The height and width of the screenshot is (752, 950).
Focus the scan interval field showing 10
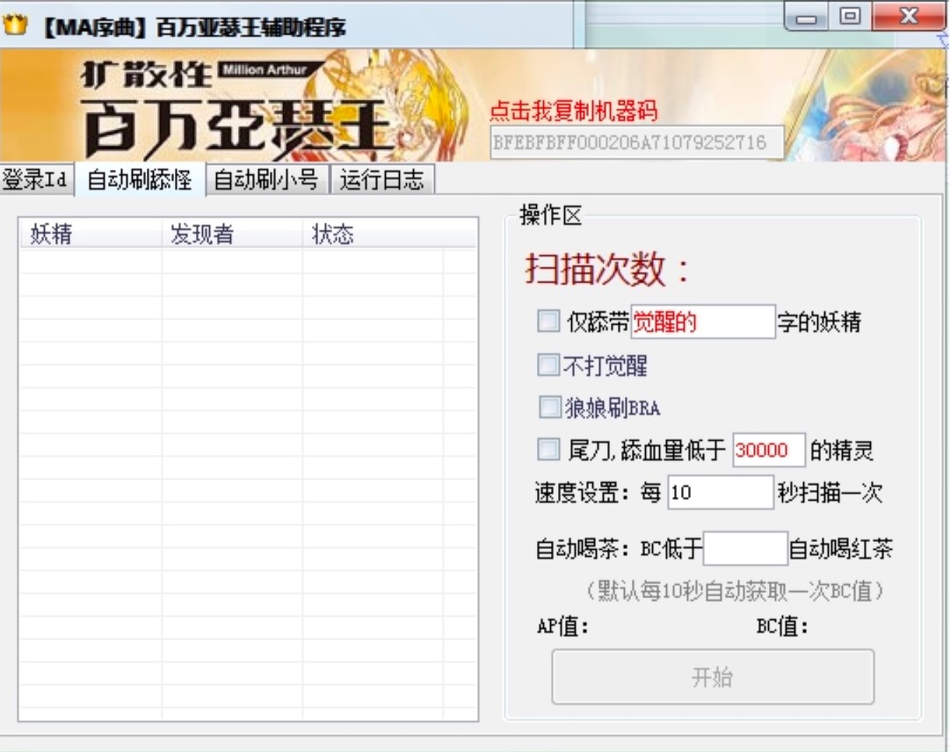[x=721, y=492]
